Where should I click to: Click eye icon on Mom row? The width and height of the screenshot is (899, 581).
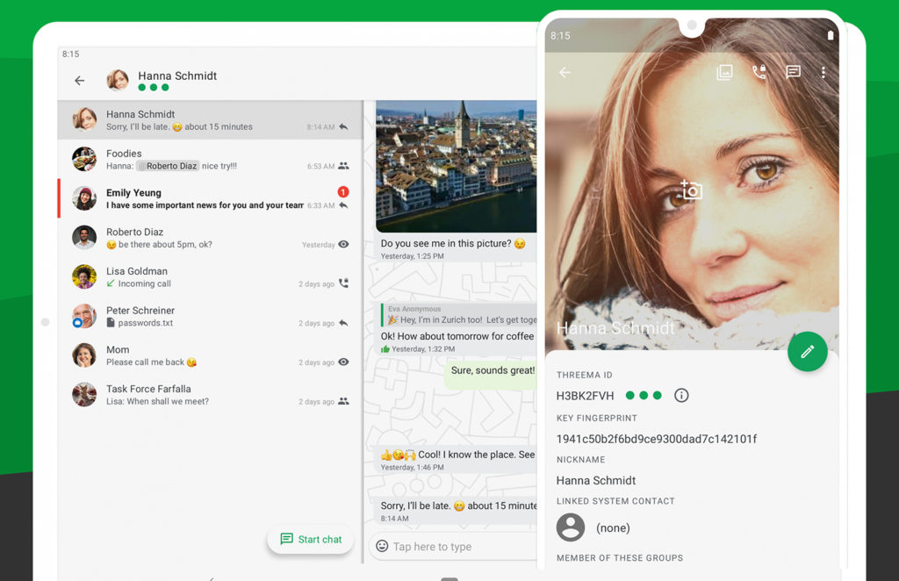pyautogui.click(x=343, y=362)
